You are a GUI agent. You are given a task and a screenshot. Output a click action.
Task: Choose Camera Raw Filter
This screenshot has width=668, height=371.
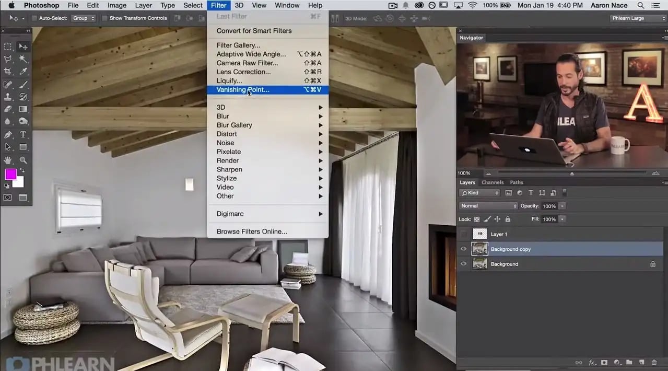[267, 63]
